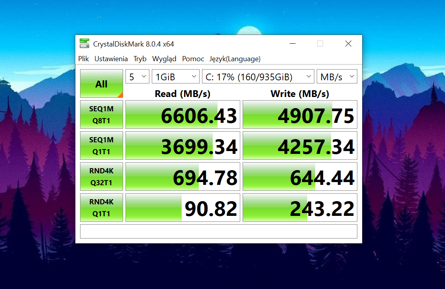Image resolution: width=445 pixels, height=289 pixels.
Task: Click the CrystalDiskMark 8.0.4 x64 title text
Action: 133,44
